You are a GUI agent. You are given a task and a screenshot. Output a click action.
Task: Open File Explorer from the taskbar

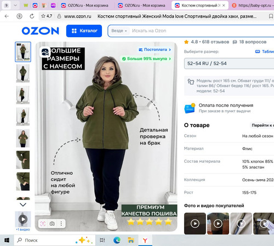(x=131, y=240)
